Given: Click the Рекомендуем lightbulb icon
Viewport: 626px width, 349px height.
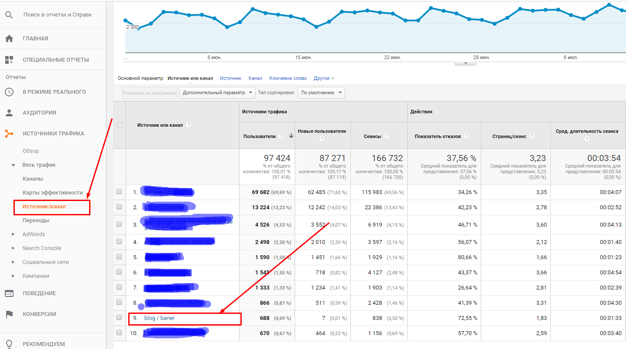Looking at the screenshot, I should point(9,344).
